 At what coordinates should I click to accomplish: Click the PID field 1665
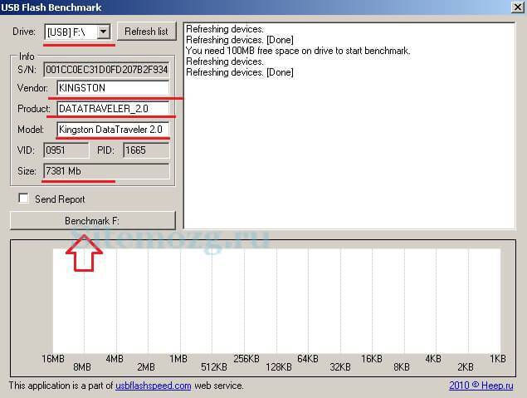(x=146, y=150)
